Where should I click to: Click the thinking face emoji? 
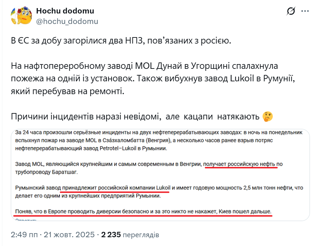267,117
